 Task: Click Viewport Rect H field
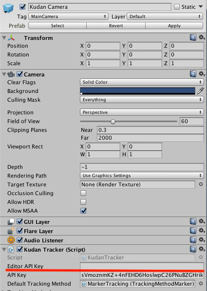pyautogui.click(x=145, y=154)
